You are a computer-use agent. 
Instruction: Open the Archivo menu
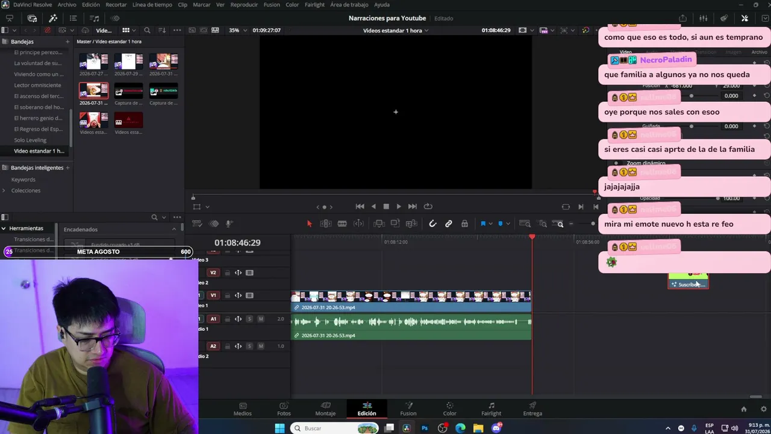[x=67, y=5]
